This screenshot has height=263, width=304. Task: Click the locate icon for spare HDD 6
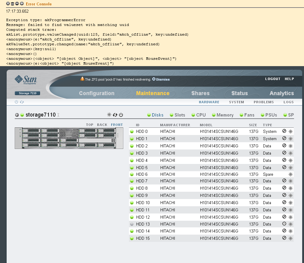(x=290, y=174)
